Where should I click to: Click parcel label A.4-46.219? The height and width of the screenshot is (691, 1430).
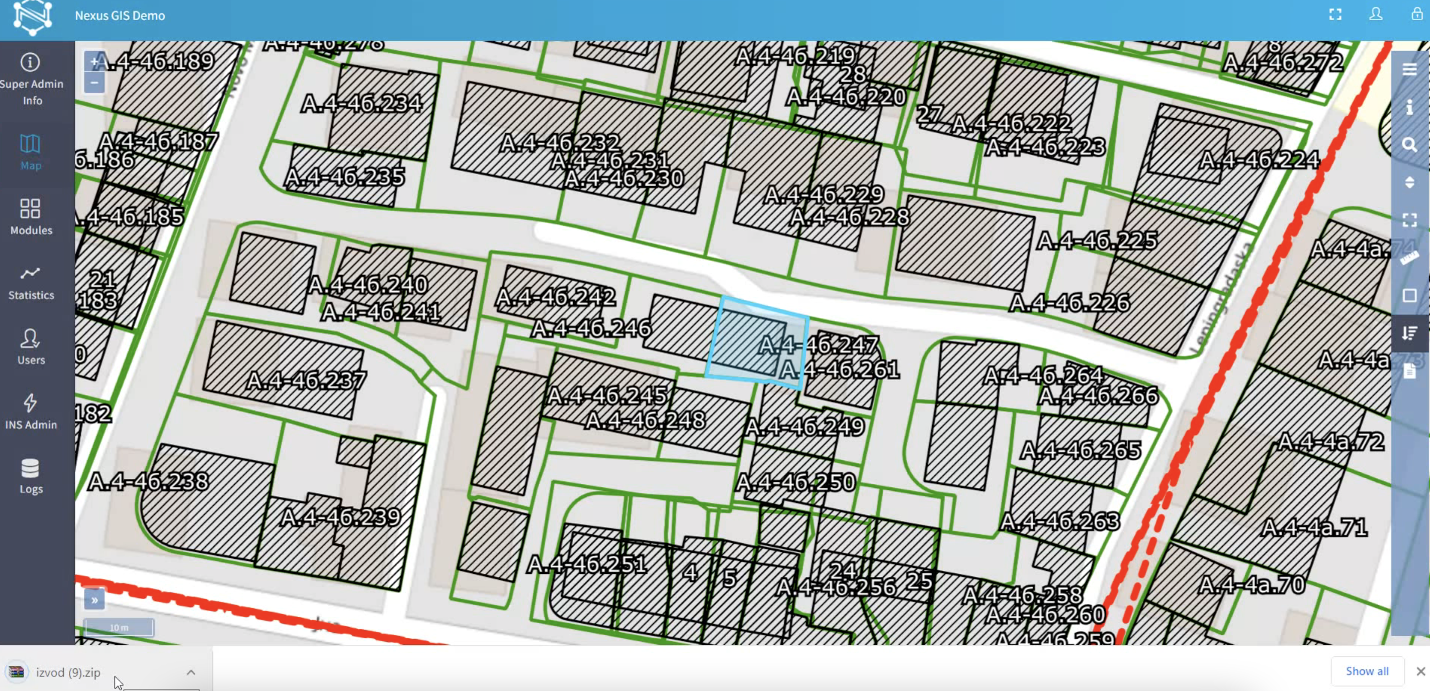click(796, 55)
